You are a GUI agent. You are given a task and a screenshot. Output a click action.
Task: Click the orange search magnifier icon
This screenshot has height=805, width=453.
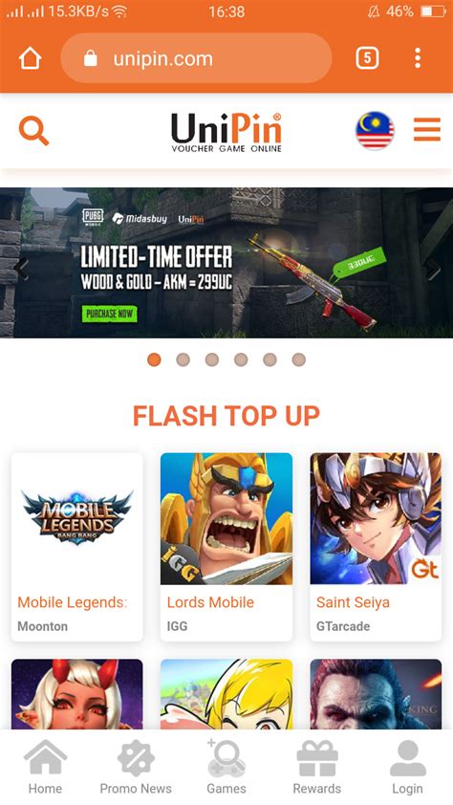tap(33, 130)
